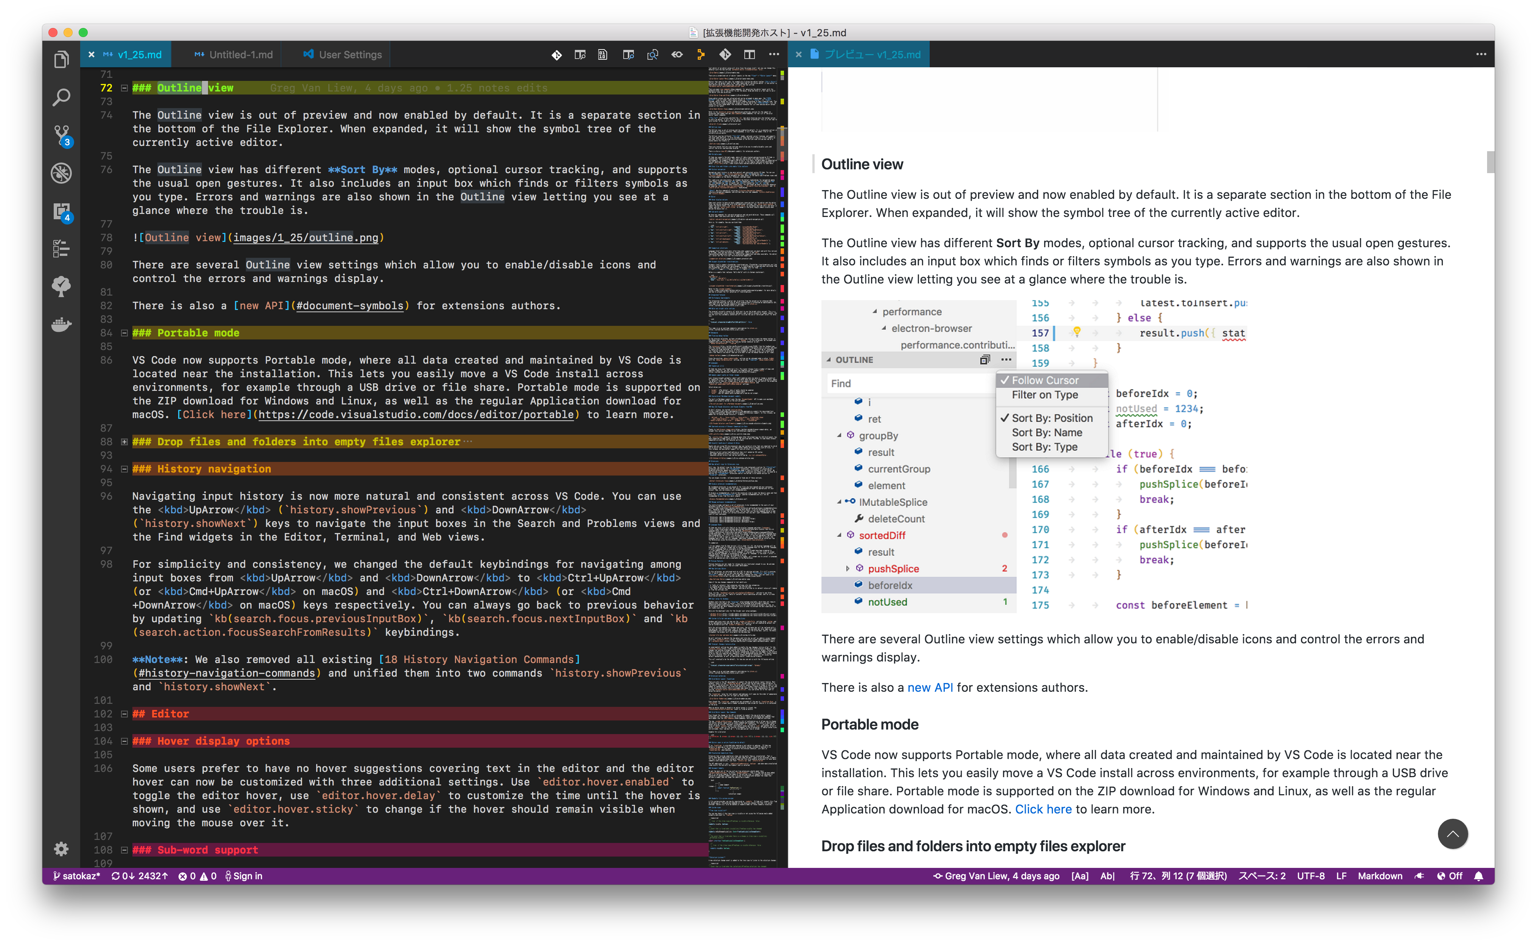Click the hex/binary file icon in editor toolbar
This screenshot has width=1537, height=945.
tap(602, 55)
